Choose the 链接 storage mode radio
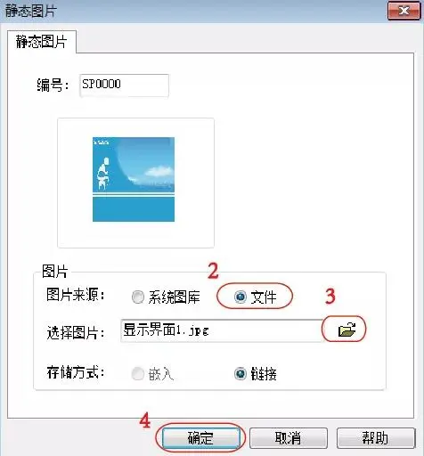424x456 pixels. (240, 373)
